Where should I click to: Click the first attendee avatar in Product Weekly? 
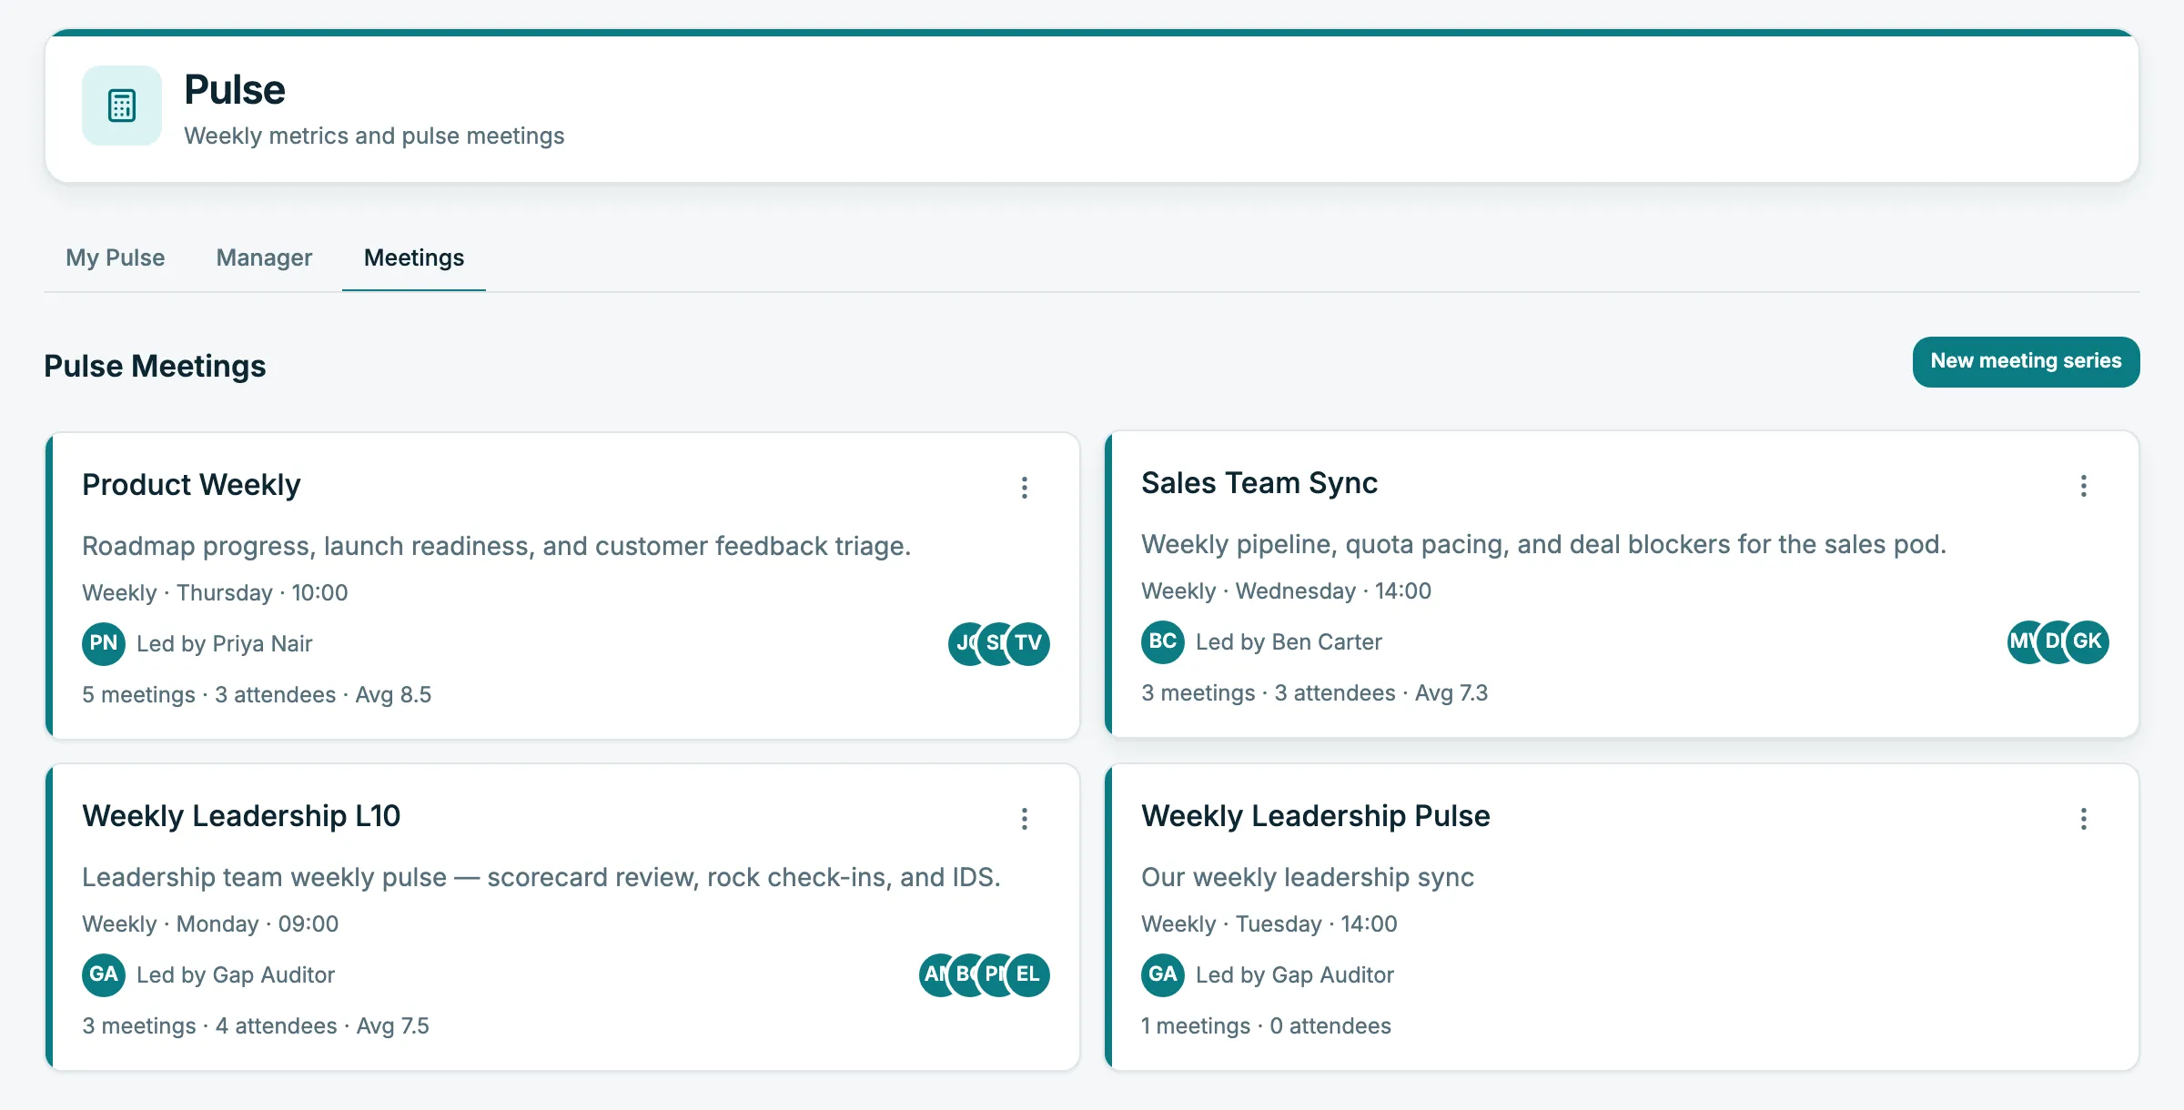(963, 644)
